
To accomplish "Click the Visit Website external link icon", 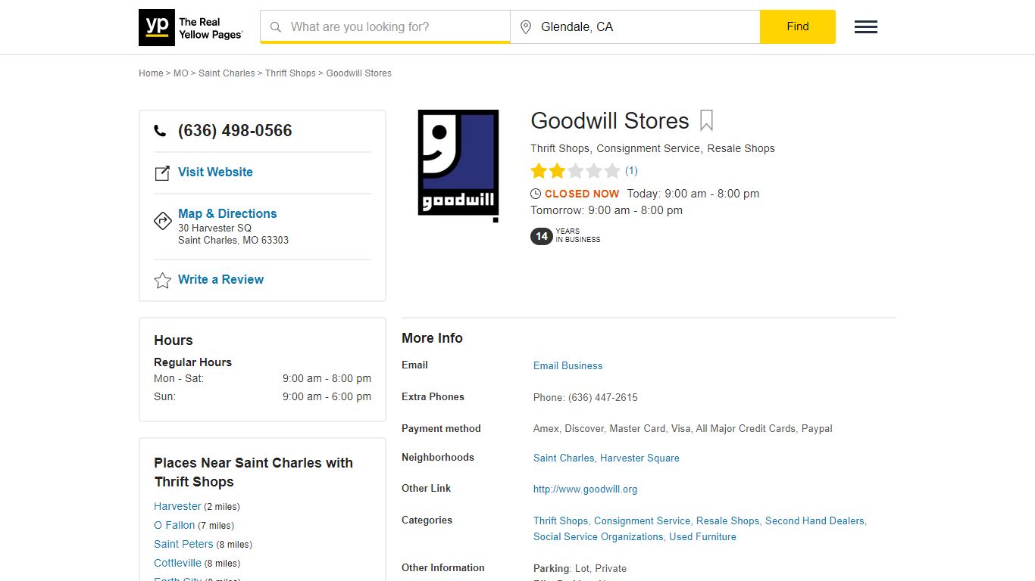I will (162, 173).
